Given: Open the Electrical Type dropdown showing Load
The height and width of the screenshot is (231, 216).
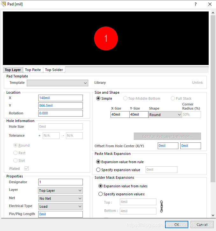Looking at the screenshot, I should click(x=61, y=206).
